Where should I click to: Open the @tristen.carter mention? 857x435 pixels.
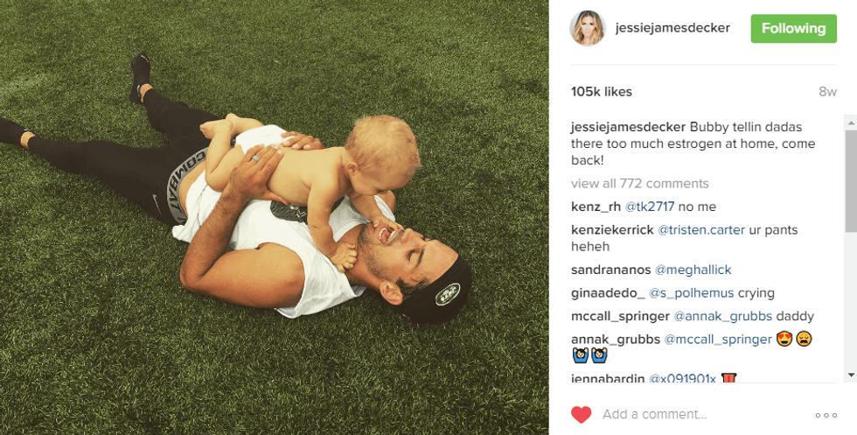point(701,230)
